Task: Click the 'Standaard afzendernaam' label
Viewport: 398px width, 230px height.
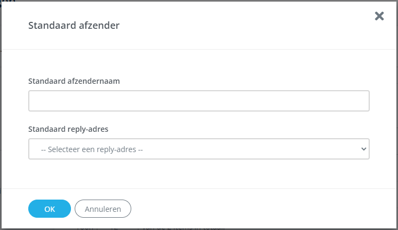Action: (73, 81)
